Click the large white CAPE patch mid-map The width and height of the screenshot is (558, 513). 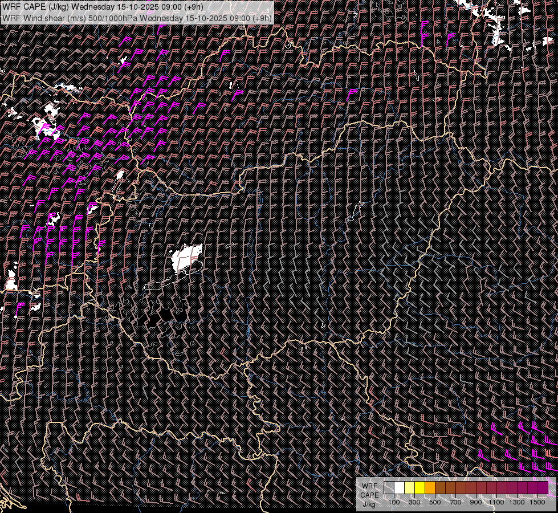(187, 258)
